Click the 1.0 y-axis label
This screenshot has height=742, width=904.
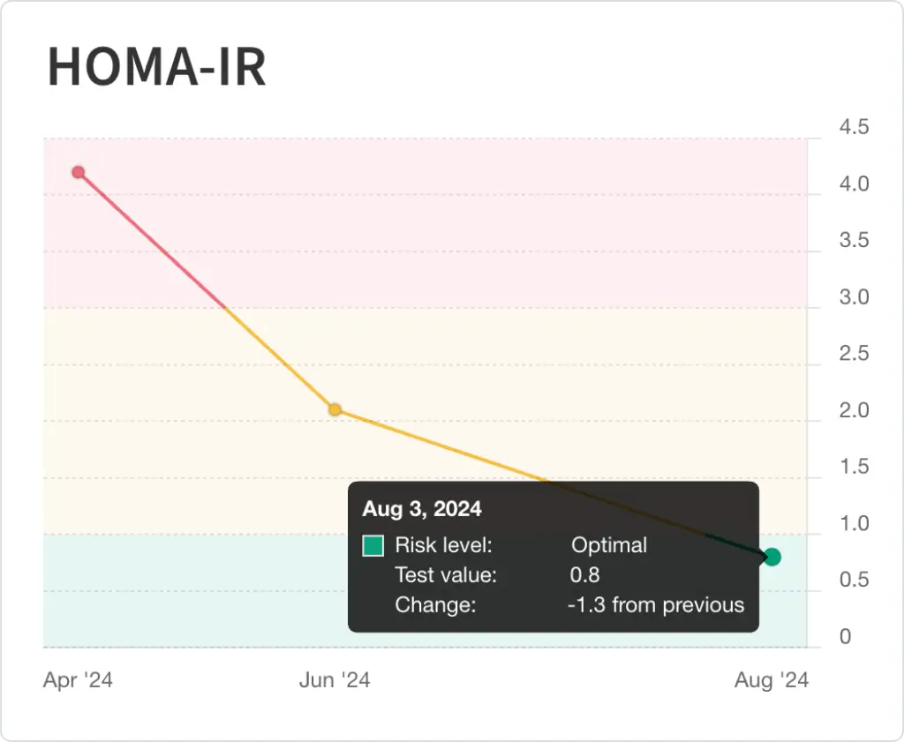[854, 523]
